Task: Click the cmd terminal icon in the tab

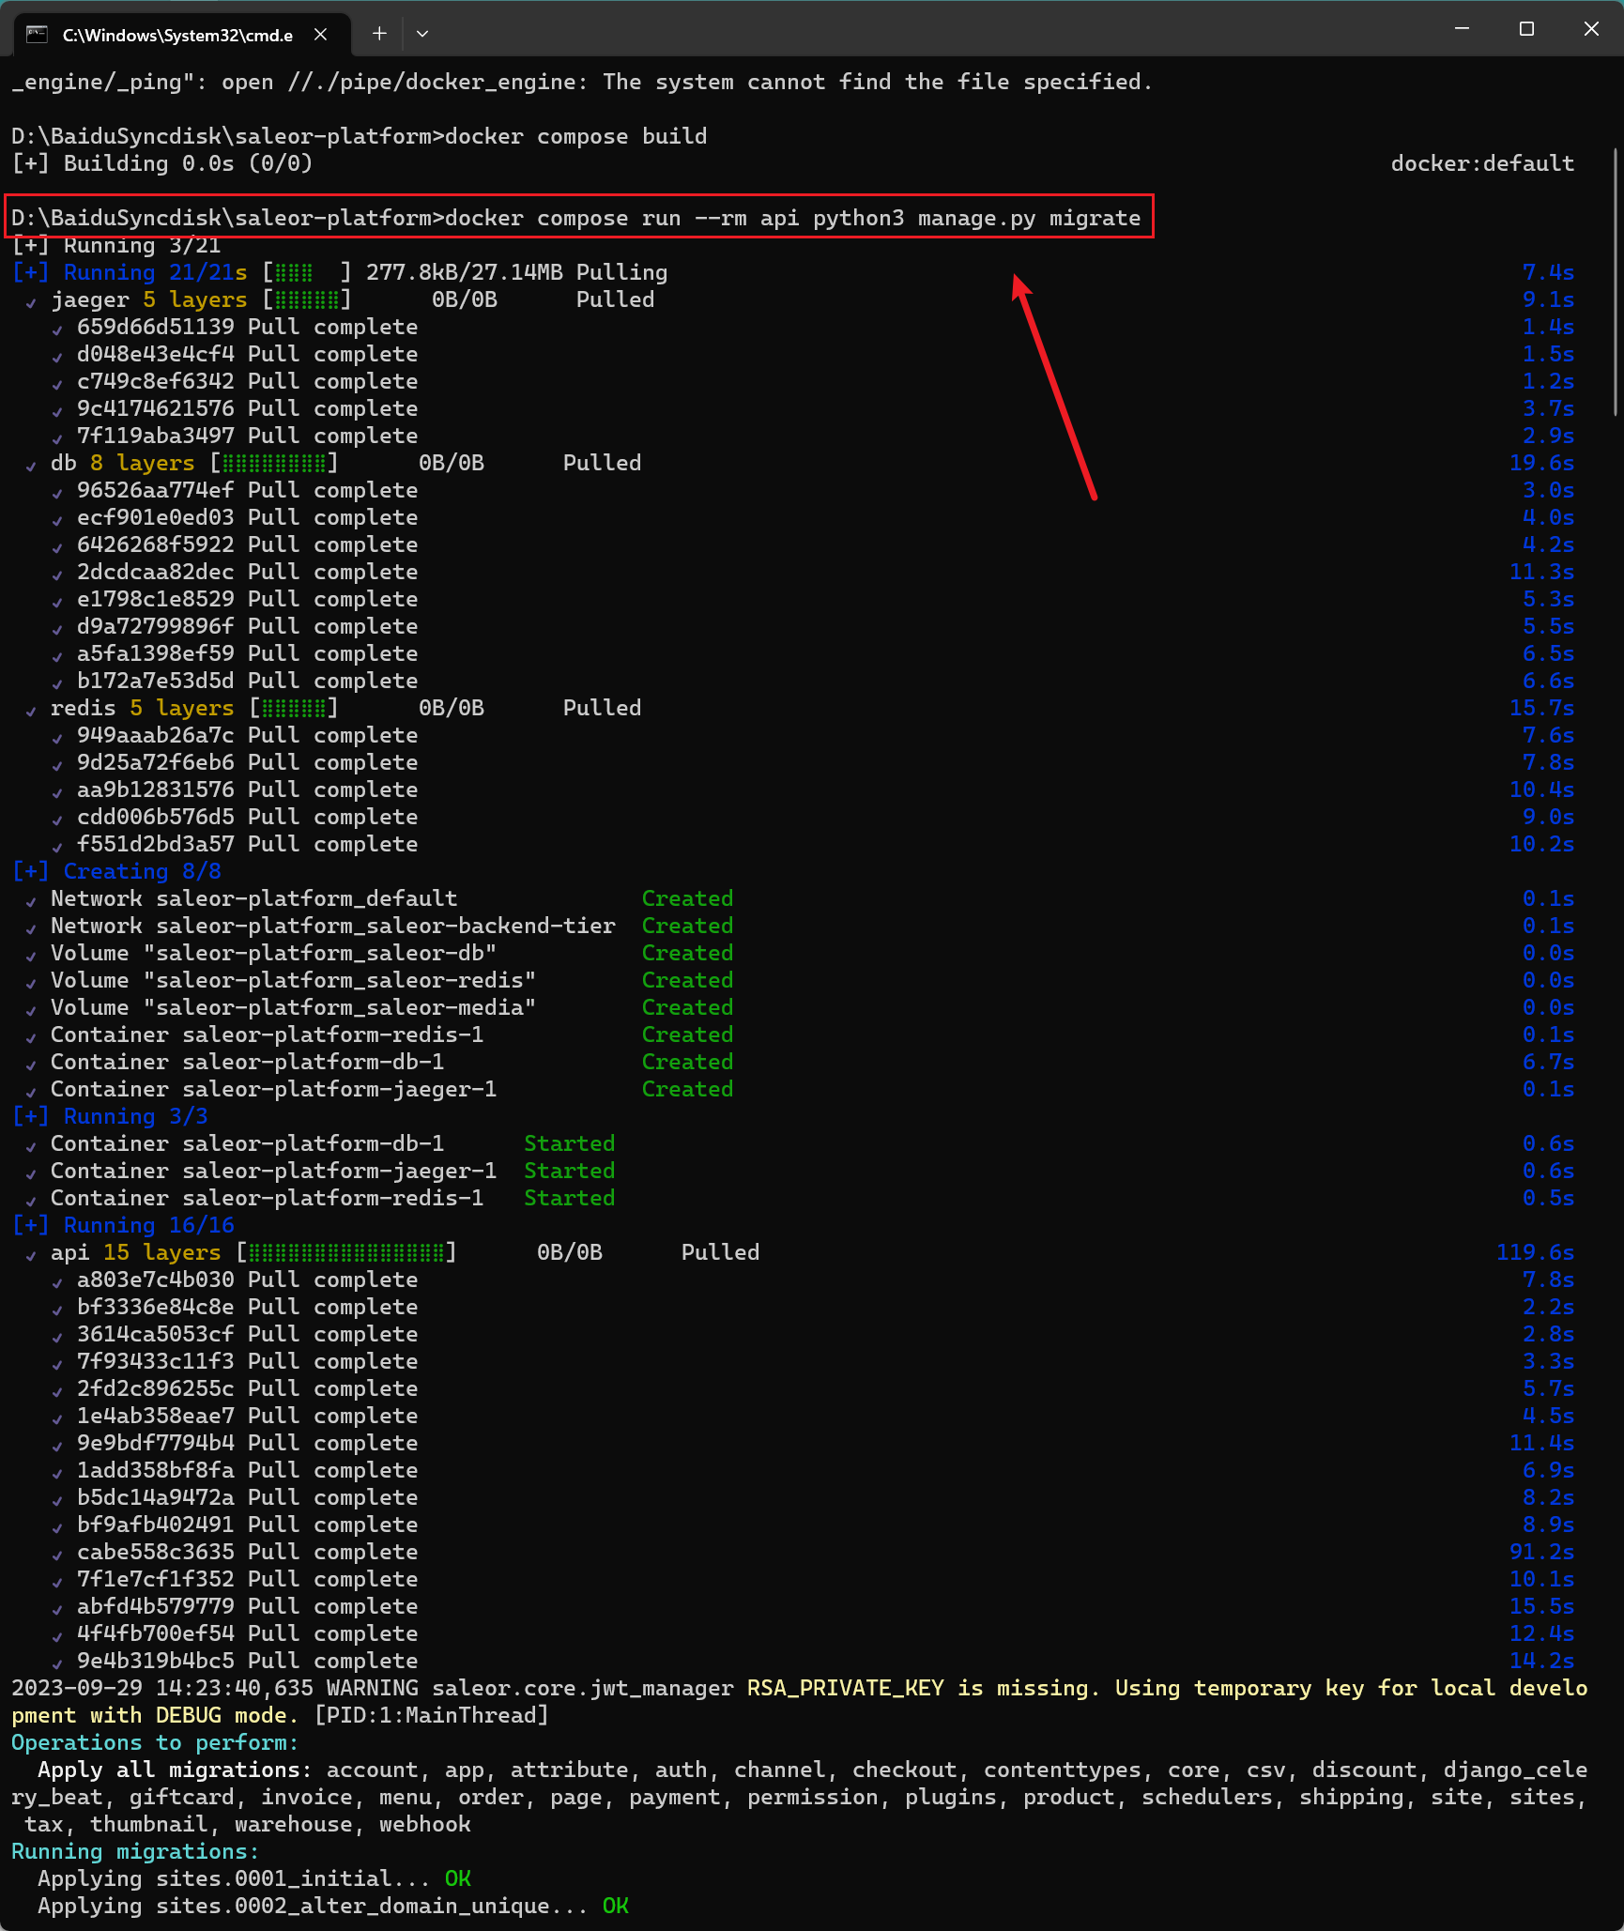Action: (37, 35)
